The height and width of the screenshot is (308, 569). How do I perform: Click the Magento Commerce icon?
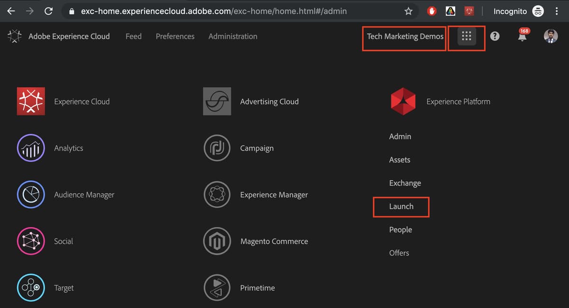[x=217, y=241]
